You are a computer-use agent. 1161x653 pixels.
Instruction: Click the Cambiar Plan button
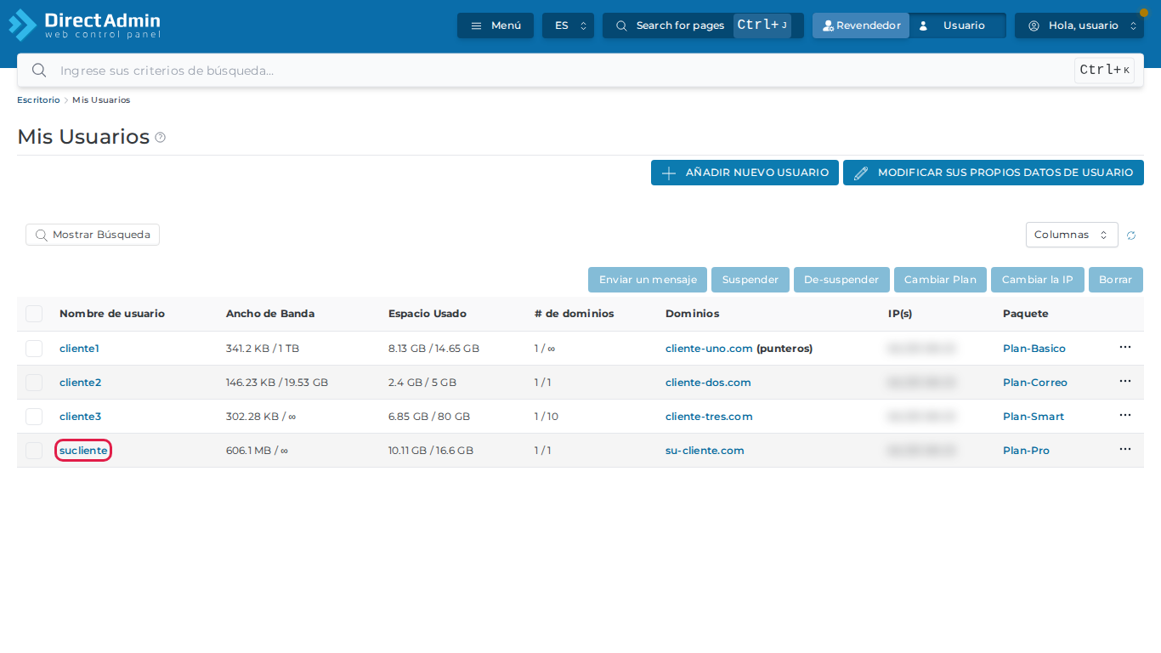click(940, 280)
